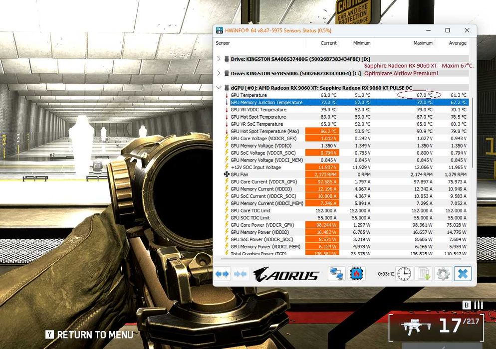Click the expand layout arrows button
This screenshot has height=349, width=496.
tap(222, 274)
